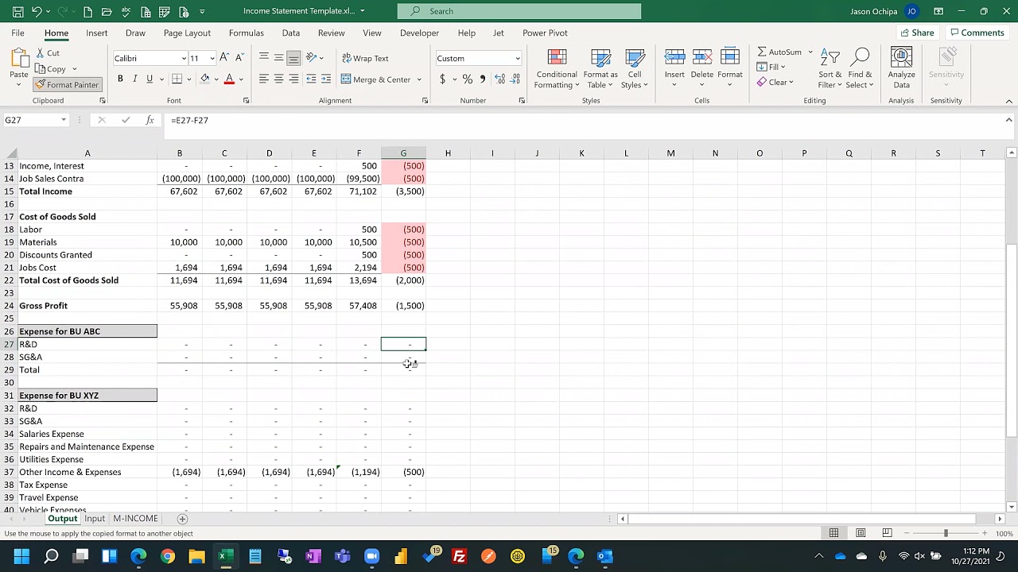
Task: Toggle underline formatting
Action: pyautogui.click(x=149, y=79)
